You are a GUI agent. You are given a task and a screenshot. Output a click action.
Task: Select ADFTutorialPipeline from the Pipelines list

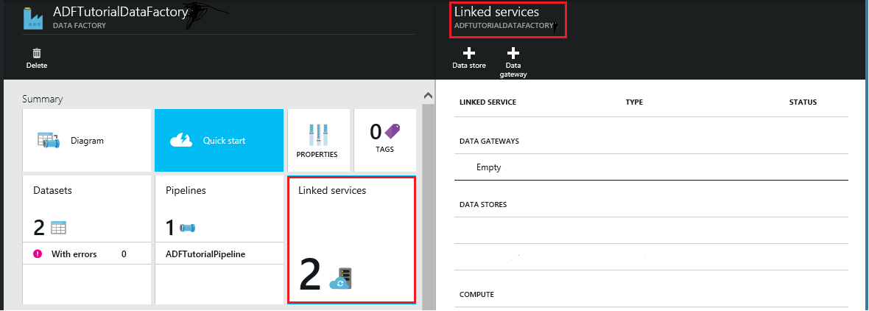click(205, 254)
